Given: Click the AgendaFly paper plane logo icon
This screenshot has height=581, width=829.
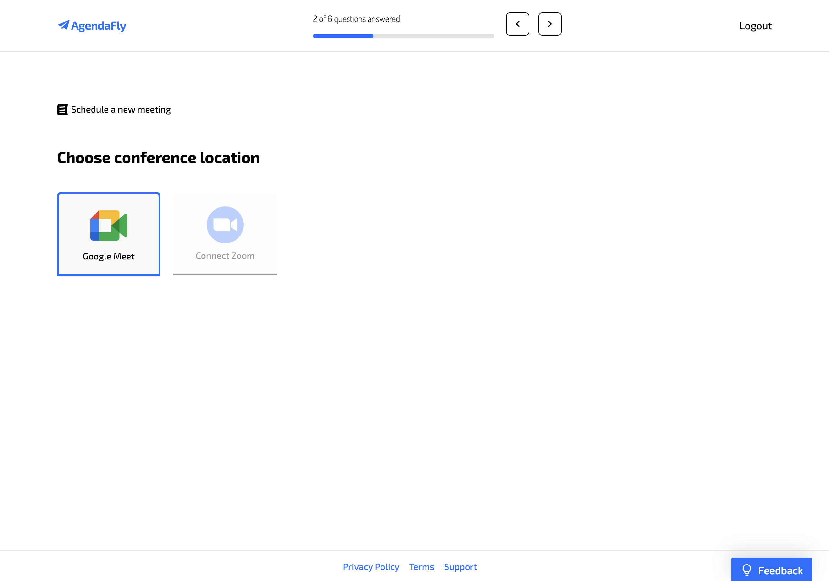Looking at the screenshot, I should coord(63,25).
